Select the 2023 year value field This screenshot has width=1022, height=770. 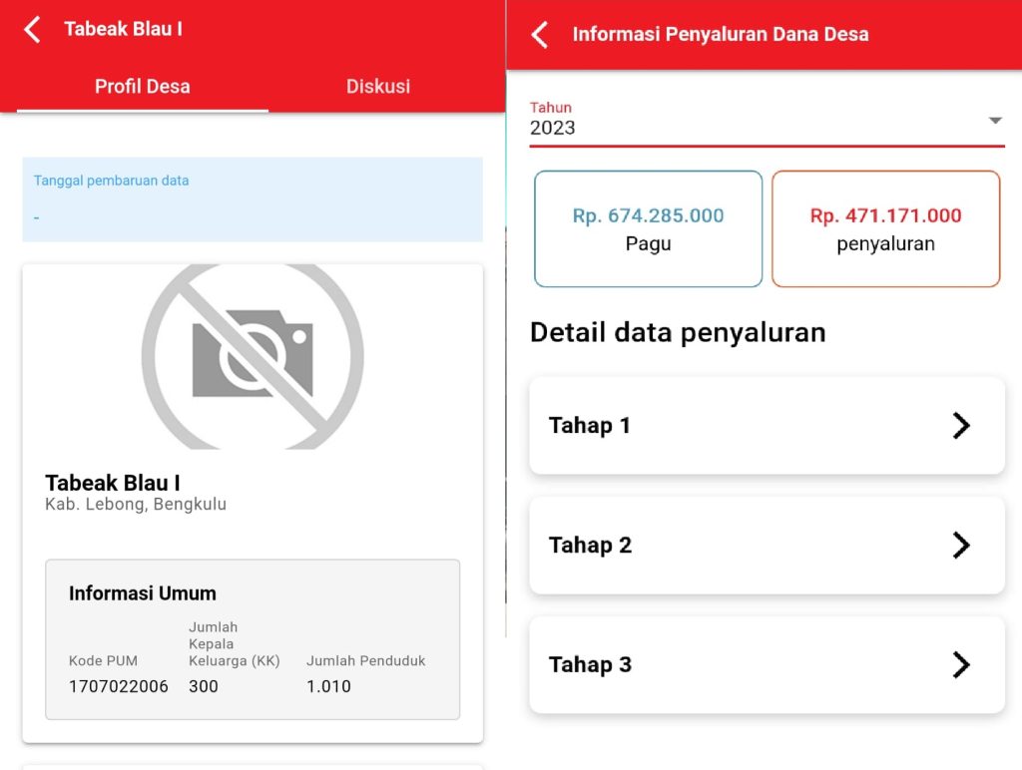click(x=553, y=128)
